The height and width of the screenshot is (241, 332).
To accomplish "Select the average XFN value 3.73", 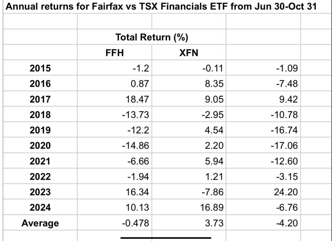I will [189, 223].
